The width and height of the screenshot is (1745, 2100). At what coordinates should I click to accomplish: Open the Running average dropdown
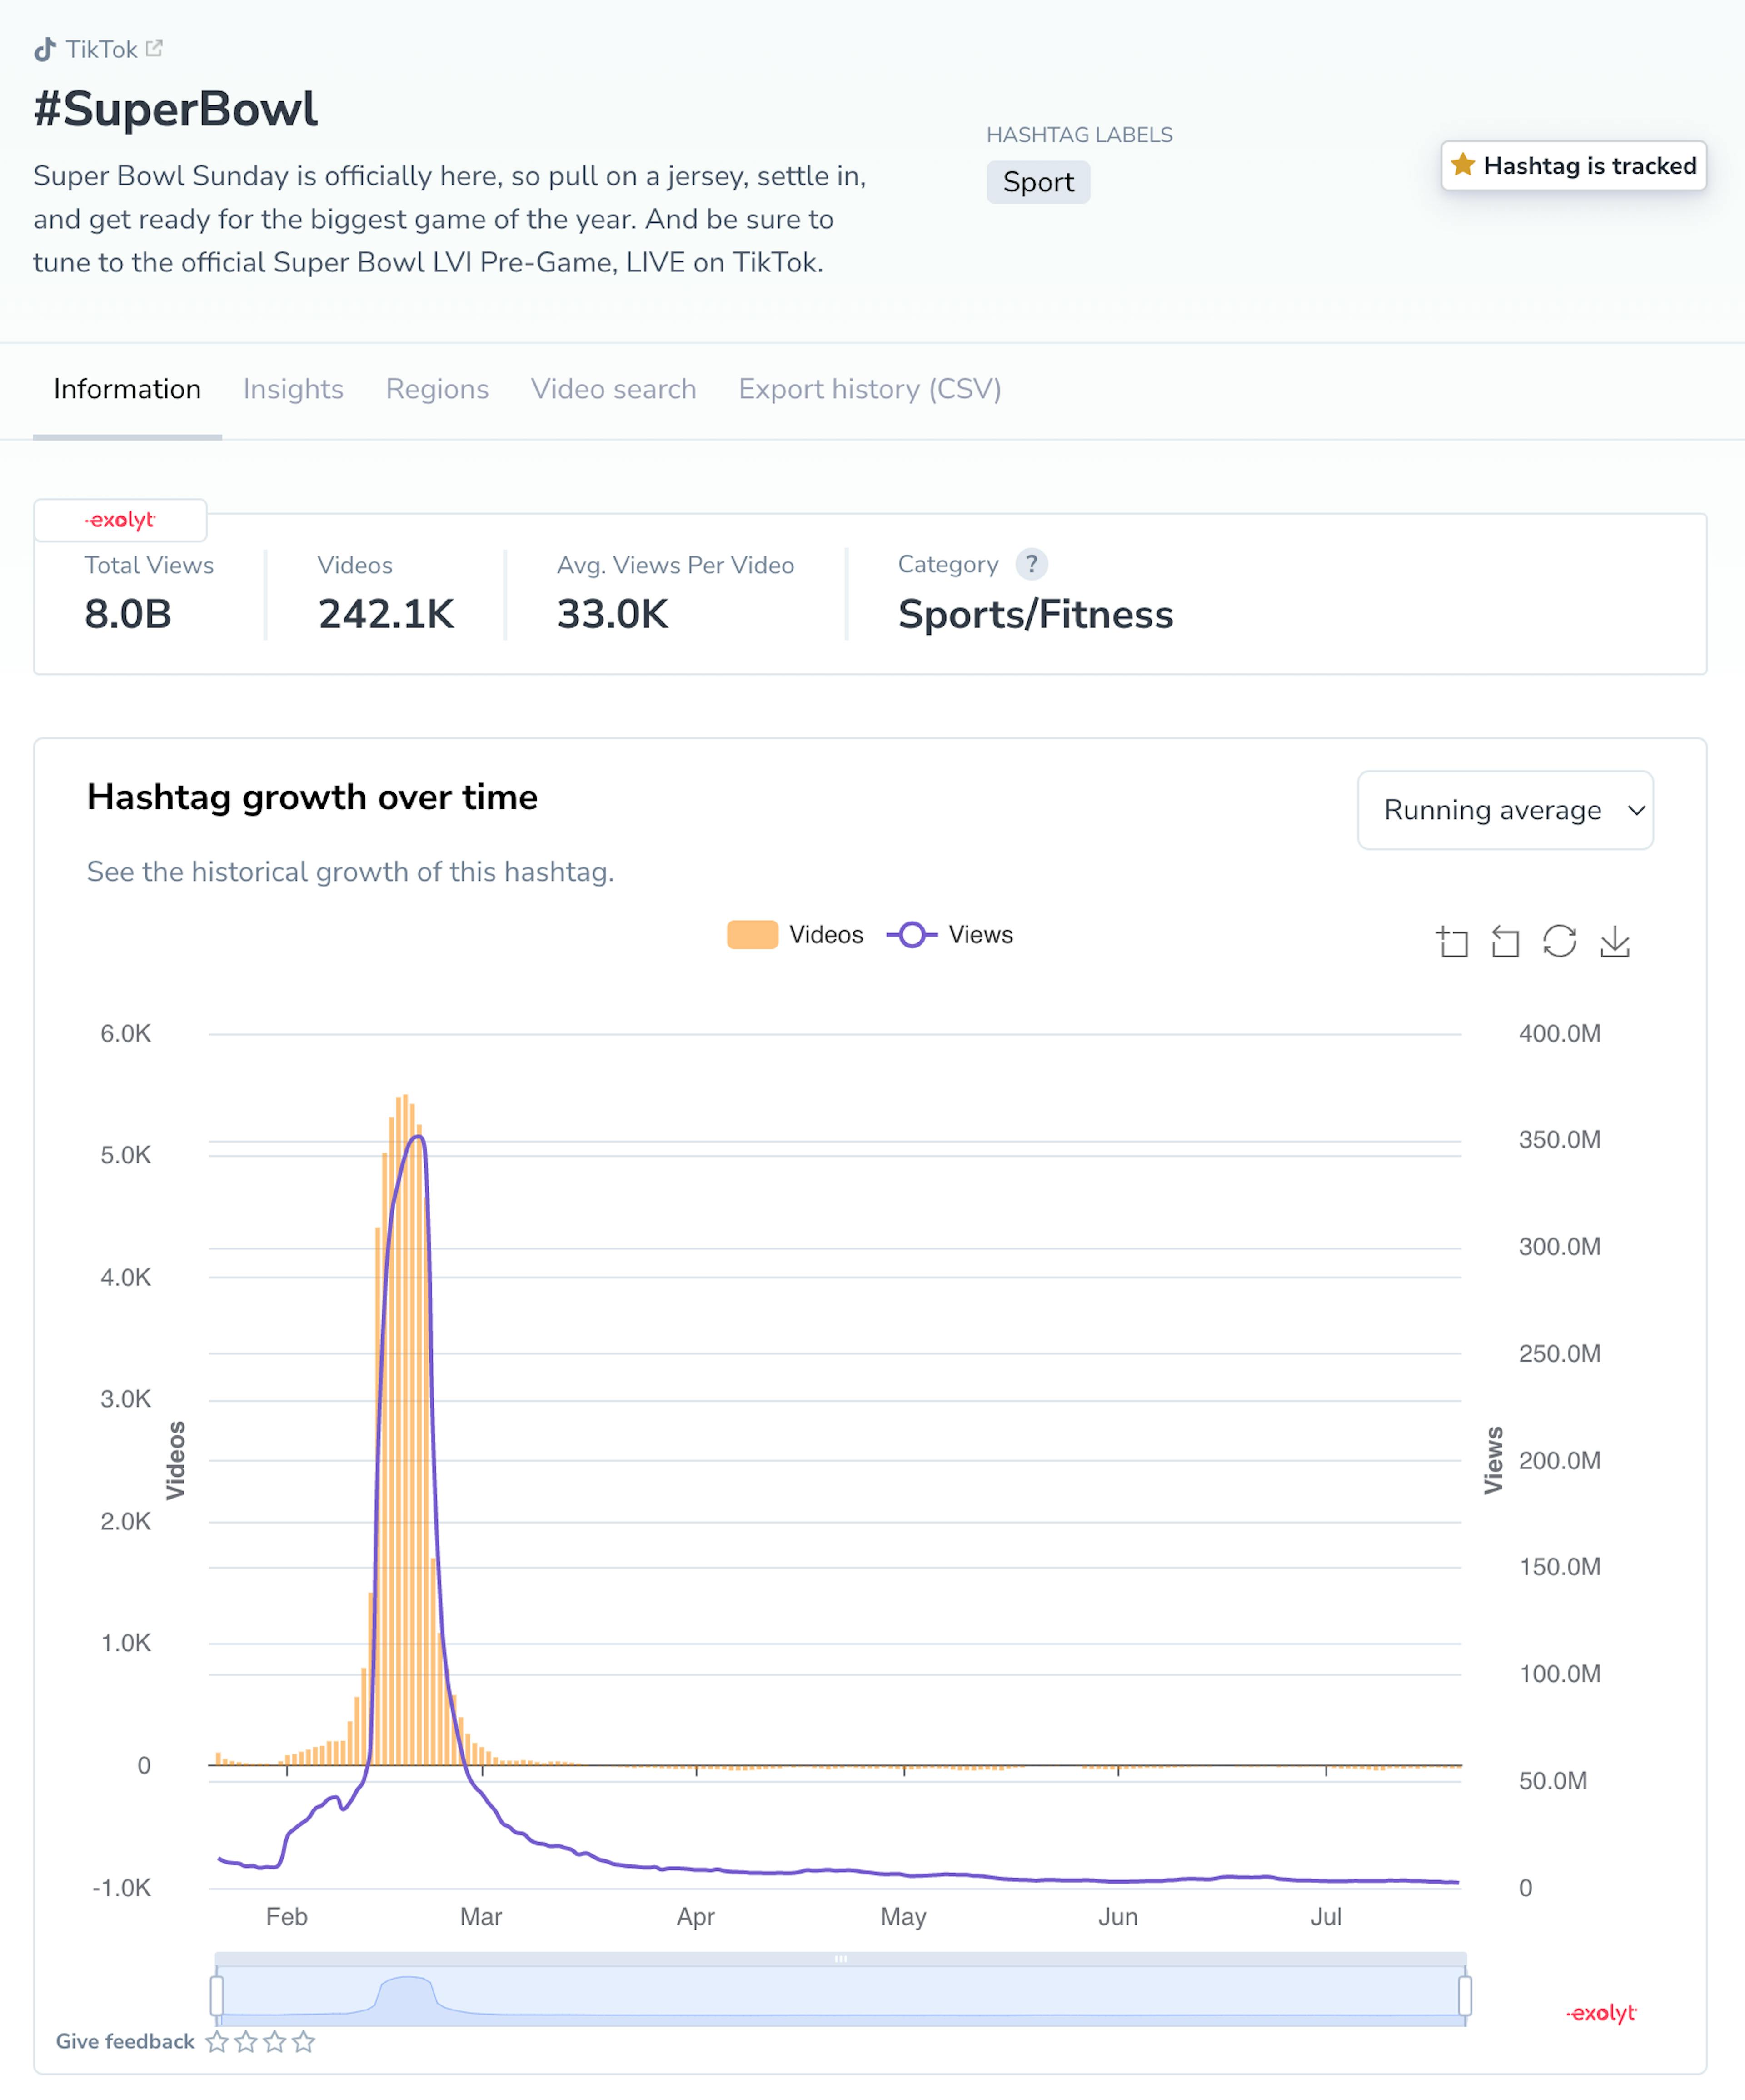1504,810
